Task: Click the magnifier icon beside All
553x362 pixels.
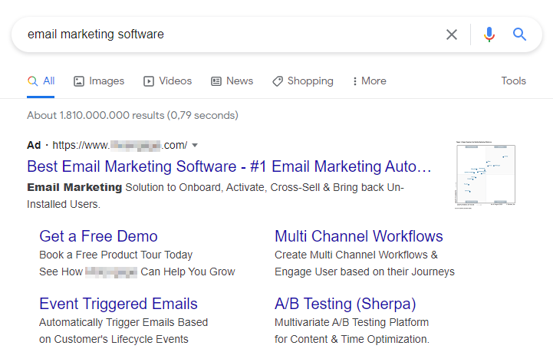Action: [x=32, y=81]
